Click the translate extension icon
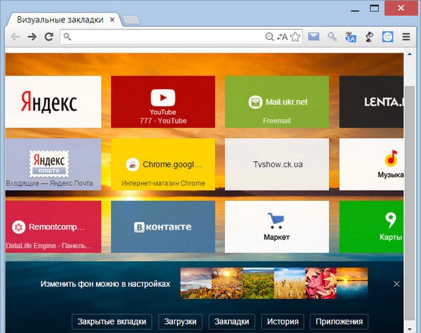This screenshot has height=333, width=421. (351, 37)
